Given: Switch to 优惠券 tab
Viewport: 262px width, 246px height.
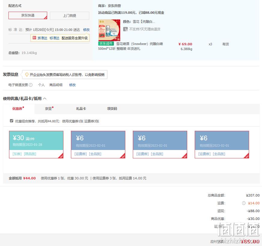Looking at the screenshot, I should 19,109.
